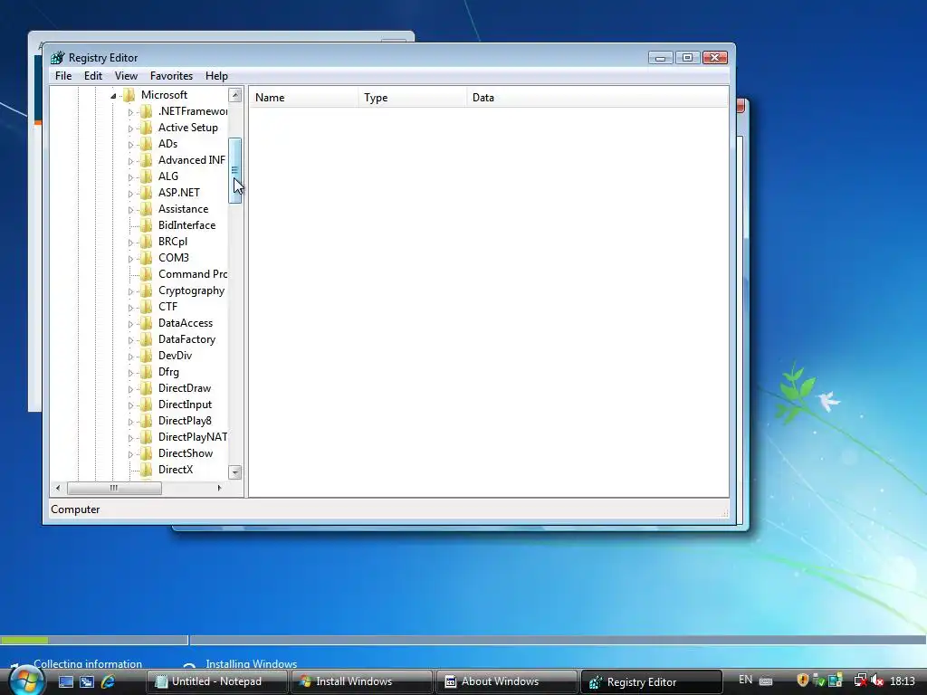
Task: Click the on-screen keyboard tray icon
Action: click(766, 681)
